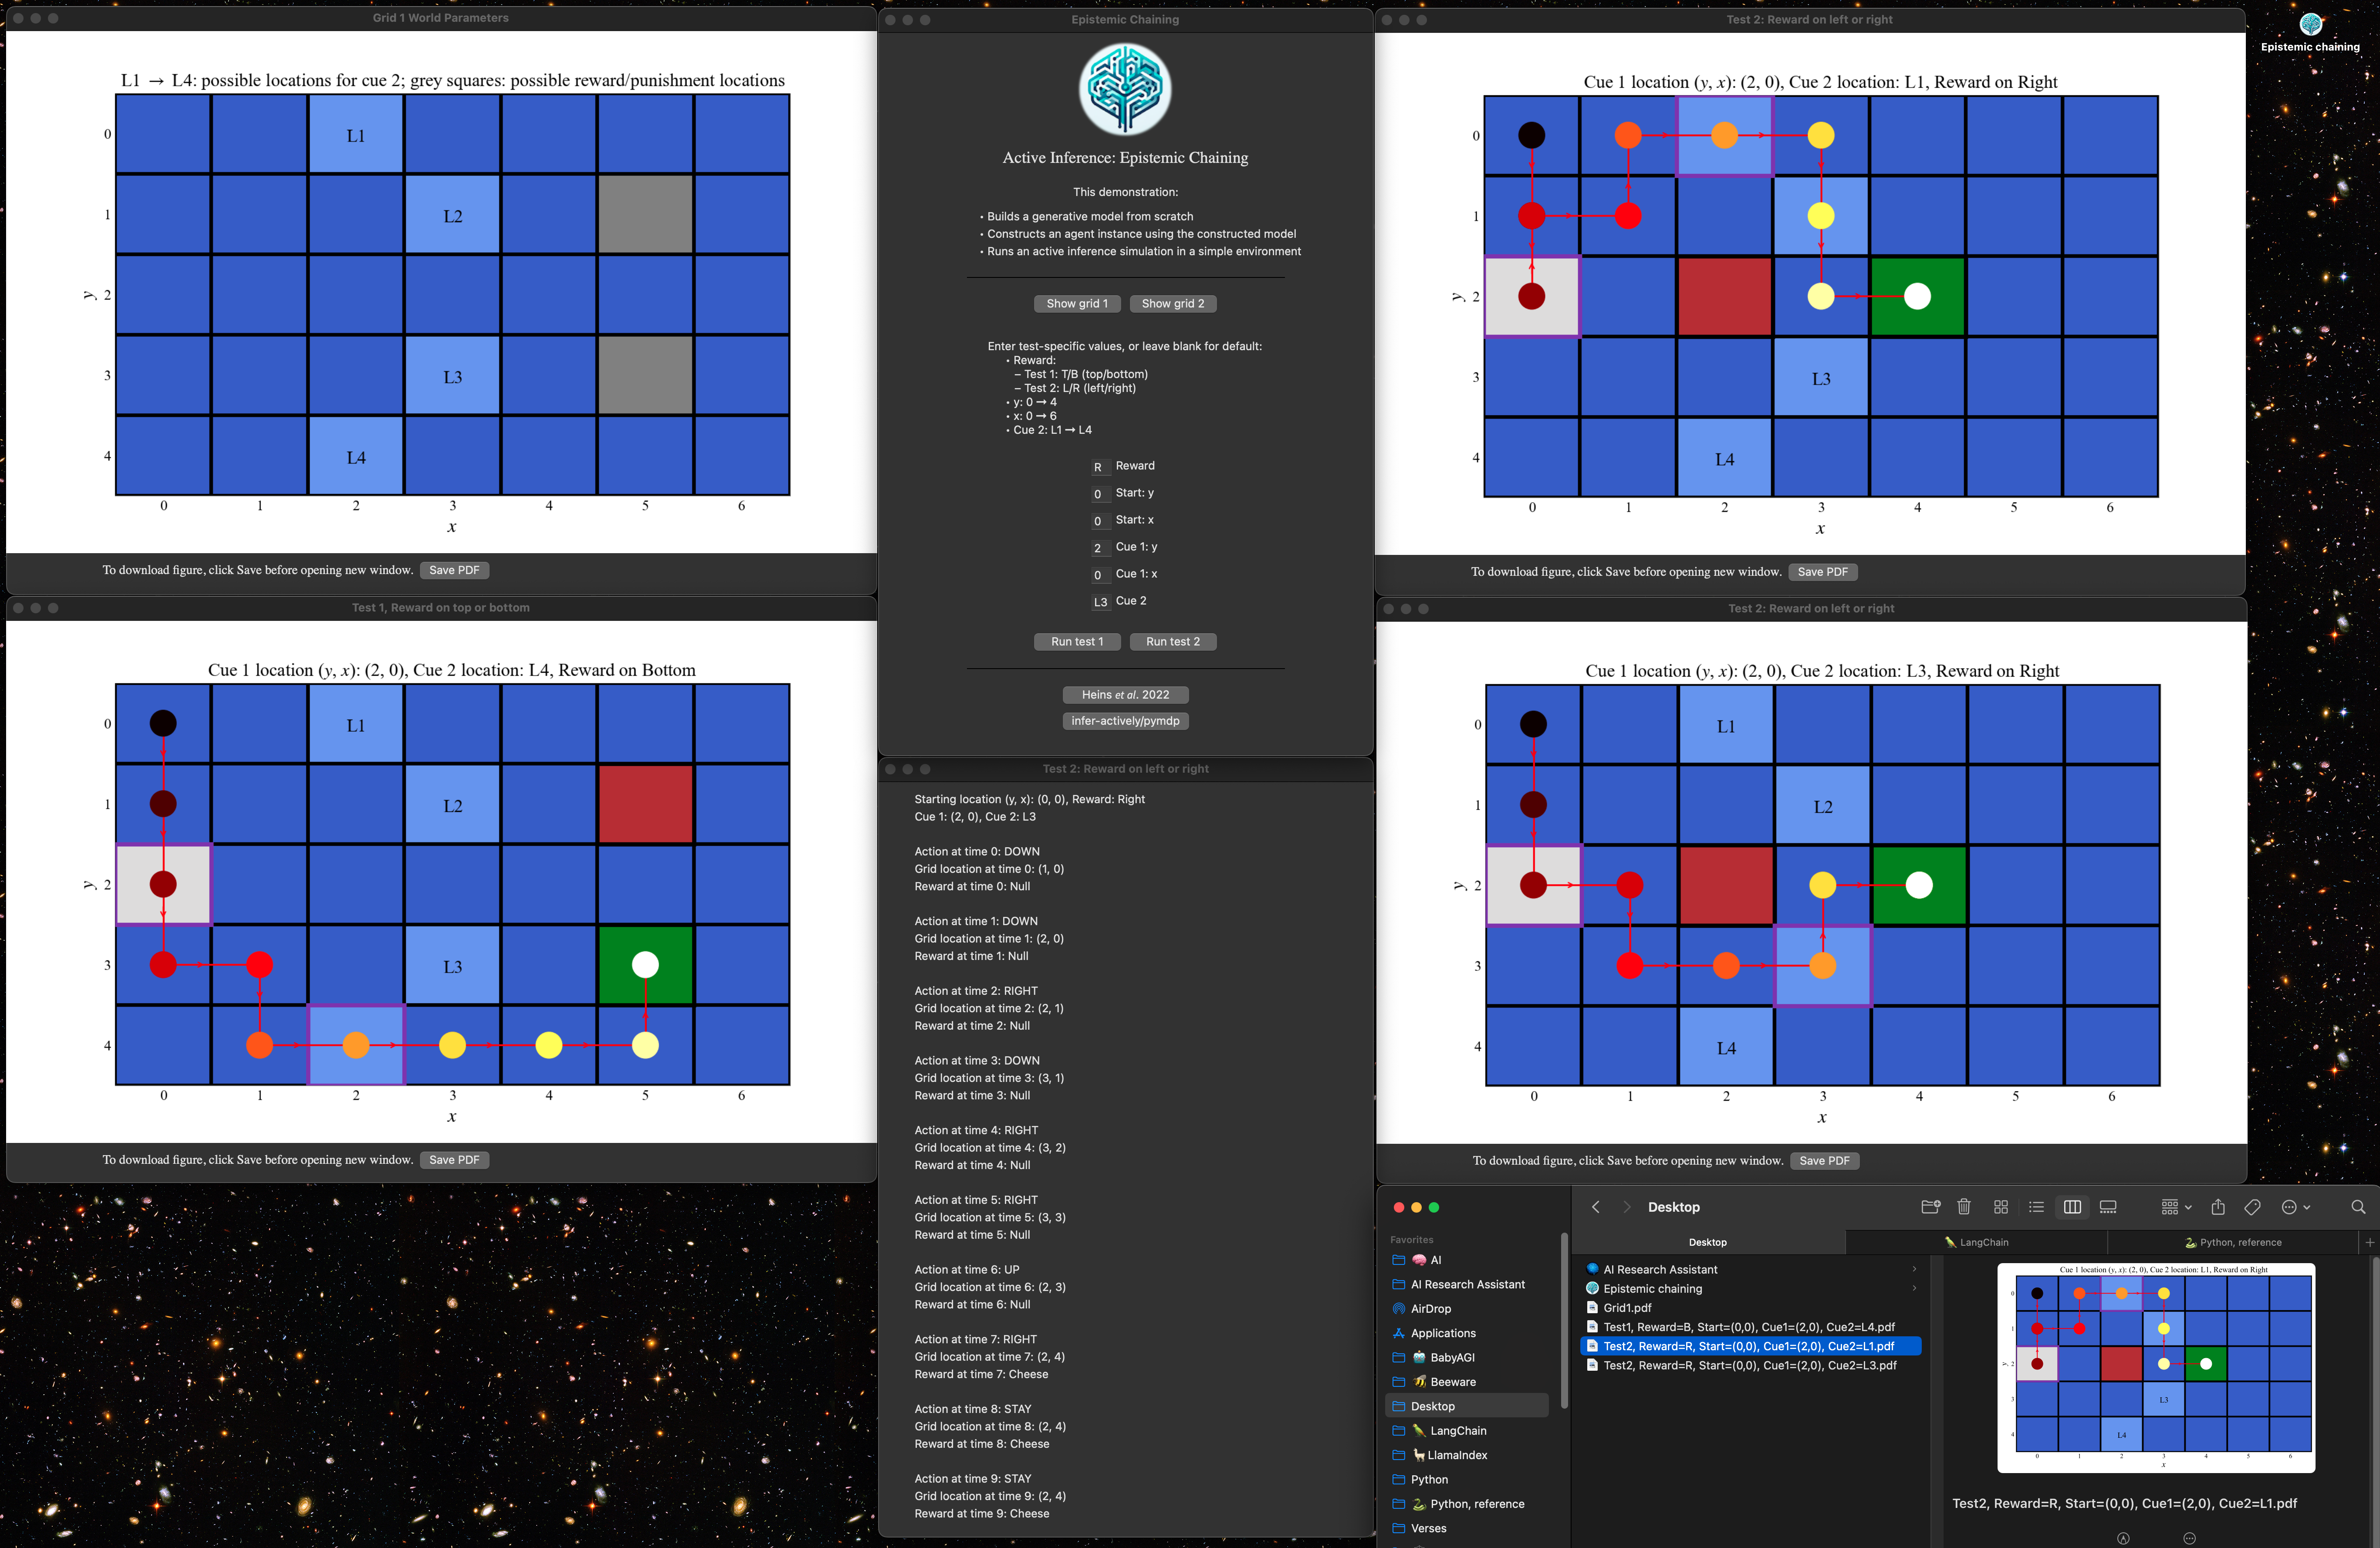Image resolution: width=2380 pixels, height=1548 pixels.
Task: Select the Grid1.pdf file
Action: pos(1750,1307)
